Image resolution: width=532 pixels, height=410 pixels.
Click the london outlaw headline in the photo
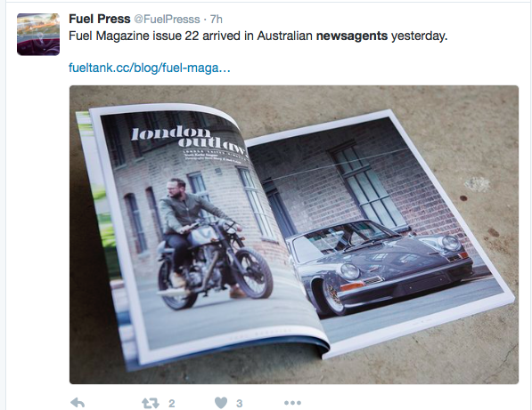[x=188, y=139]
